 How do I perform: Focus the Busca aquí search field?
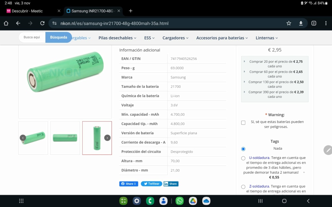click(32, 37)
